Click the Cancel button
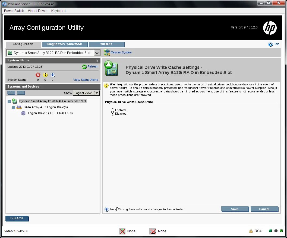This screenshot has height=238, width=287. pyautogui.click(x=264, y=209)
